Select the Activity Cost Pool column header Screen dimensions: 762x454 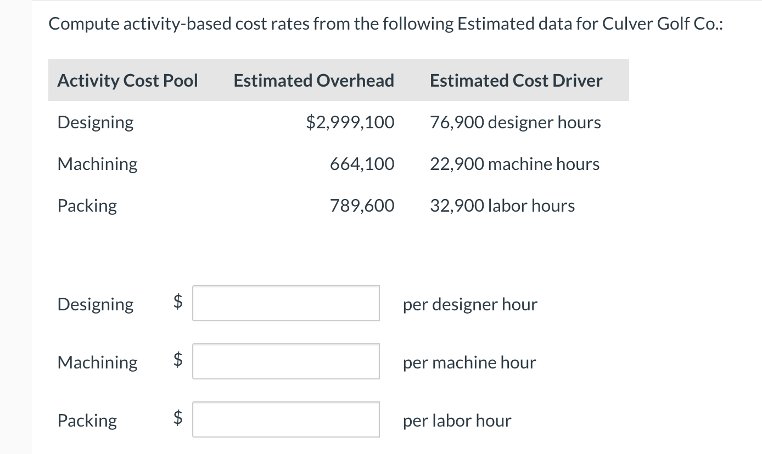click(127, 80)
